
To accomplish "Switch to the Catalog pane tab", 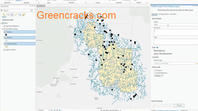I will 154,110.
